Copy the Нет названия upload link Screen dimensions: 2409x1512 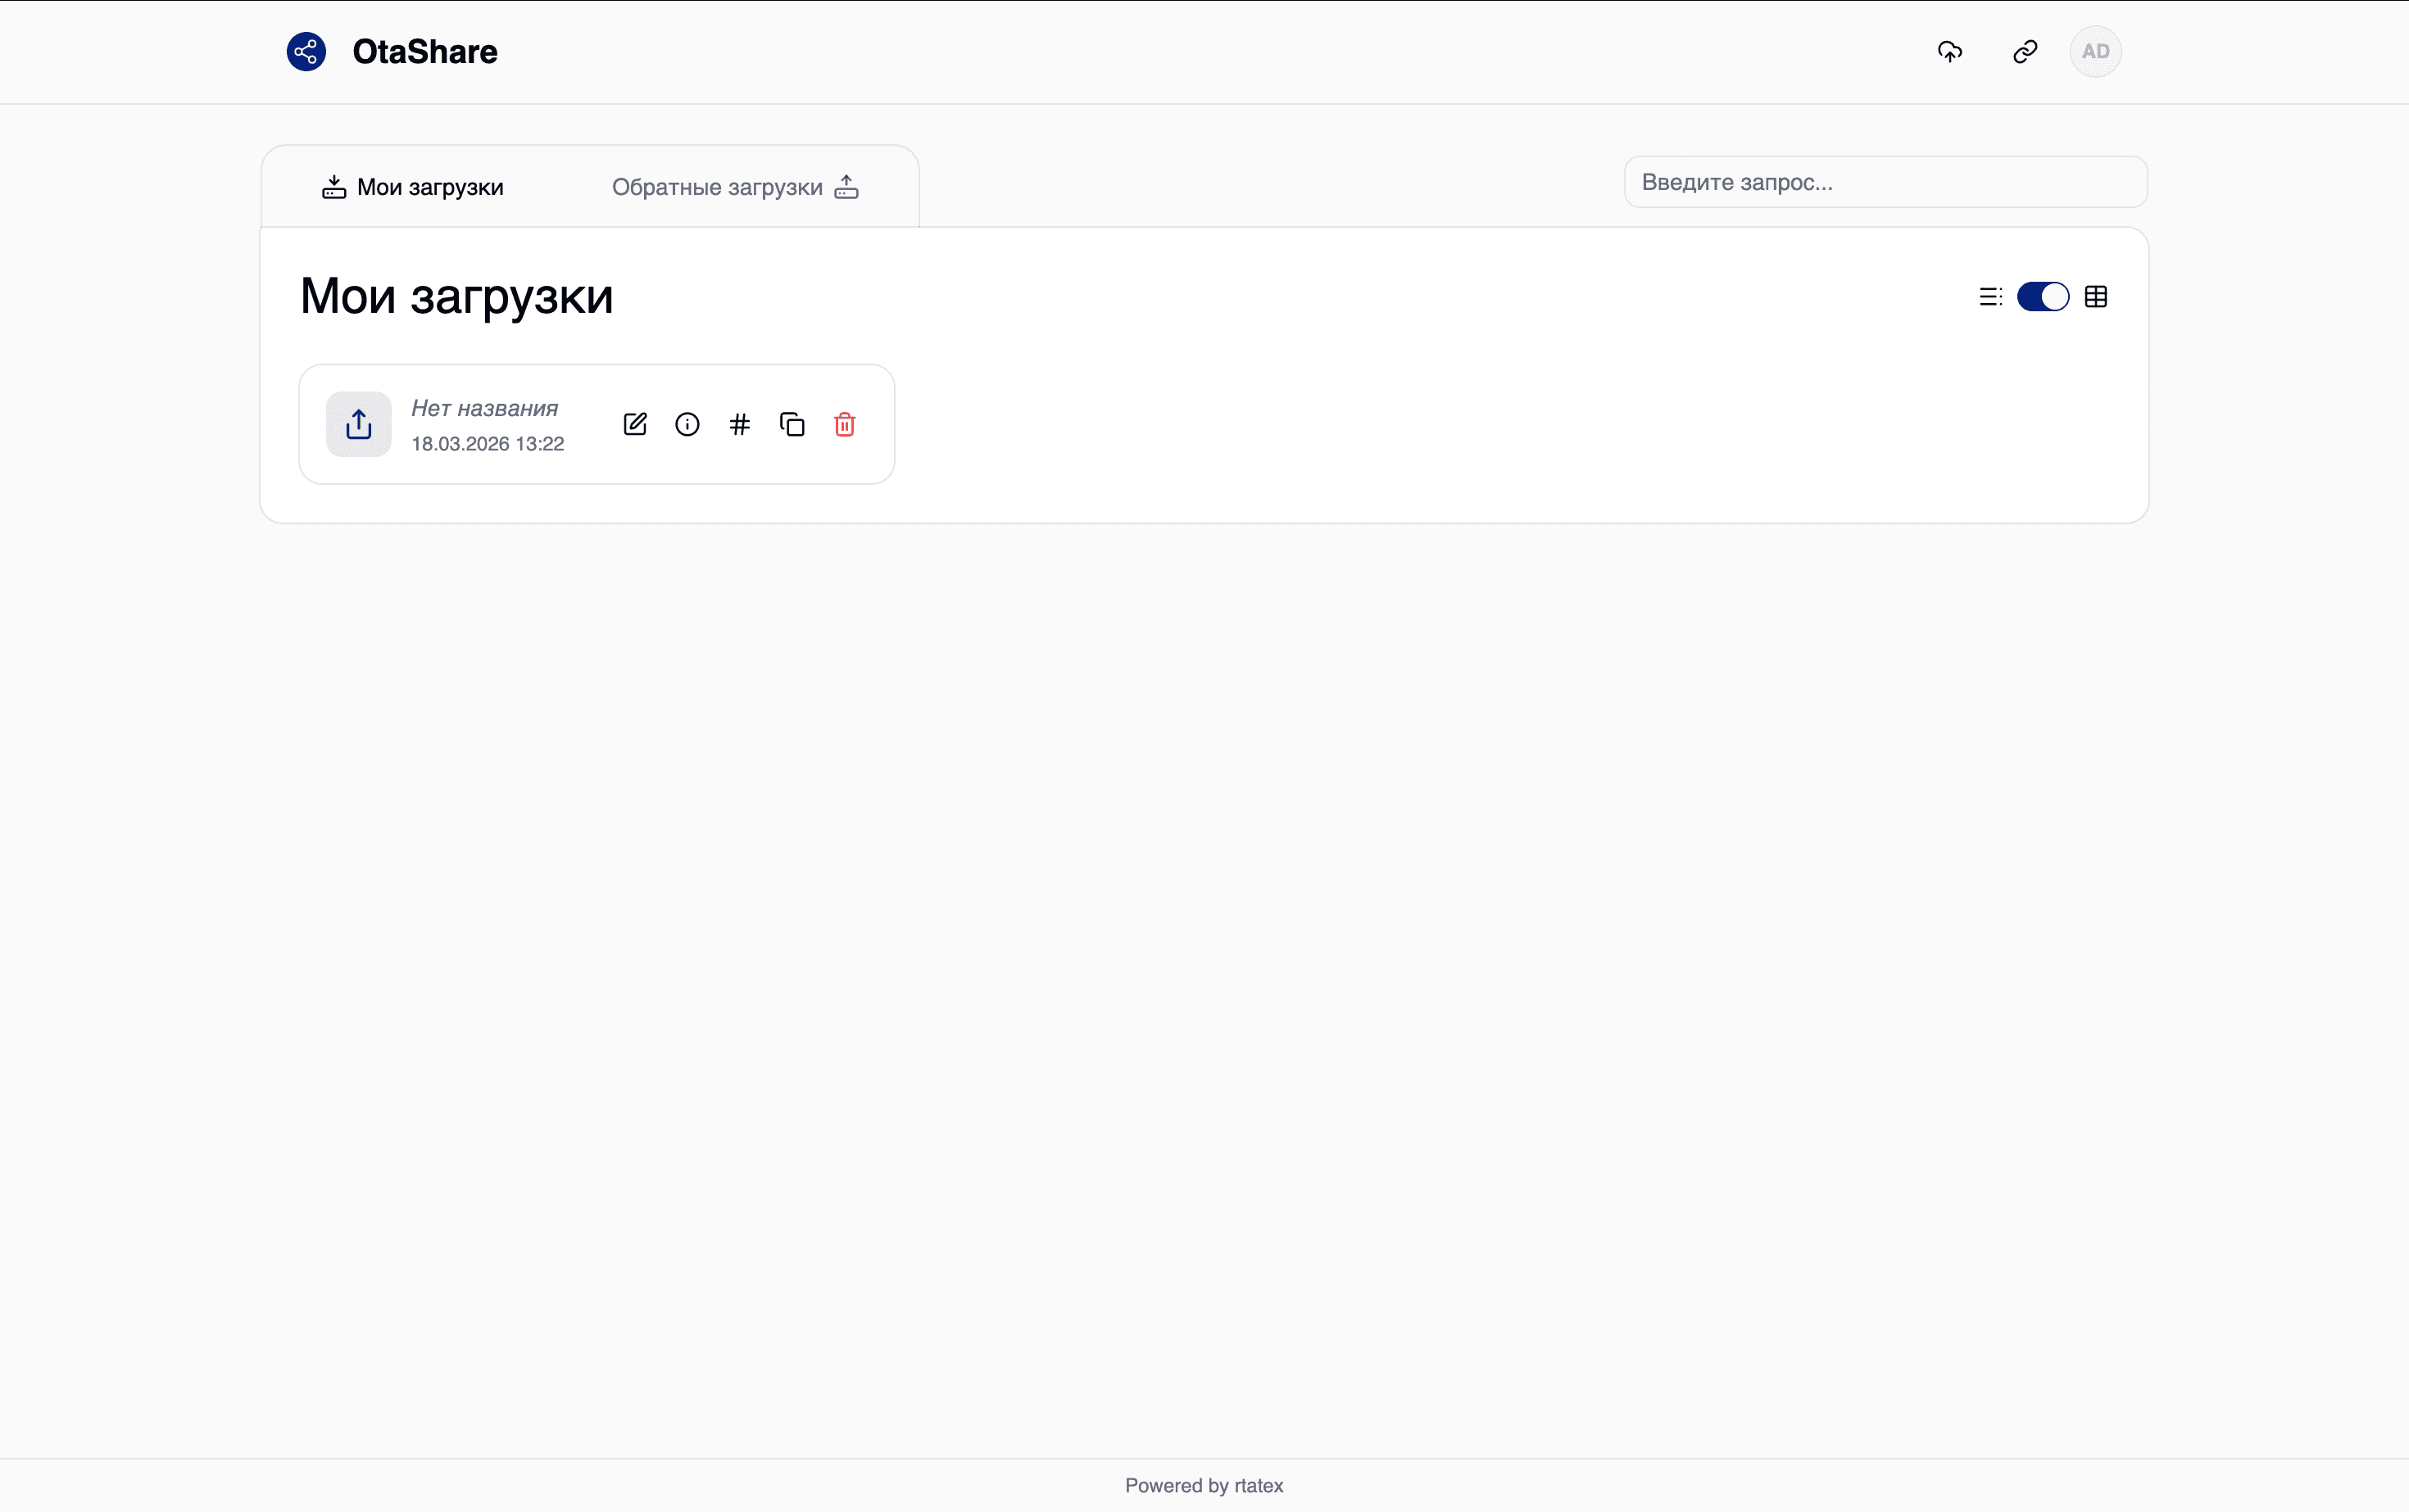tap(792, 424)
